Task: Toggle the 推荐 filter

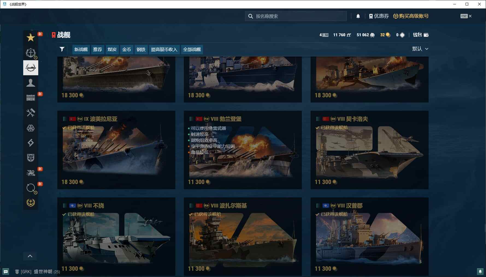Action: pos(98,49)
